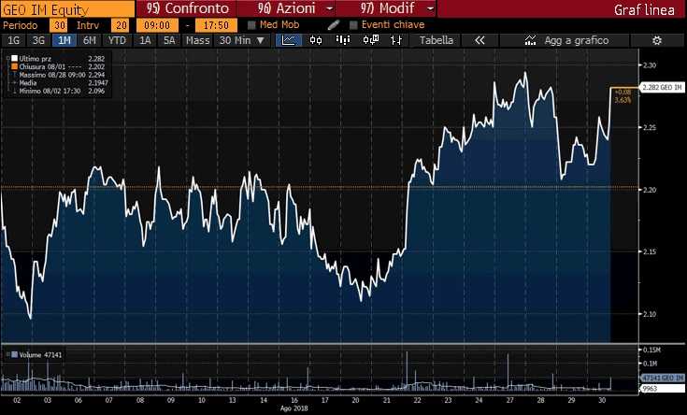
Task: Click the Periodo label
Action: [x=21, y=25]
